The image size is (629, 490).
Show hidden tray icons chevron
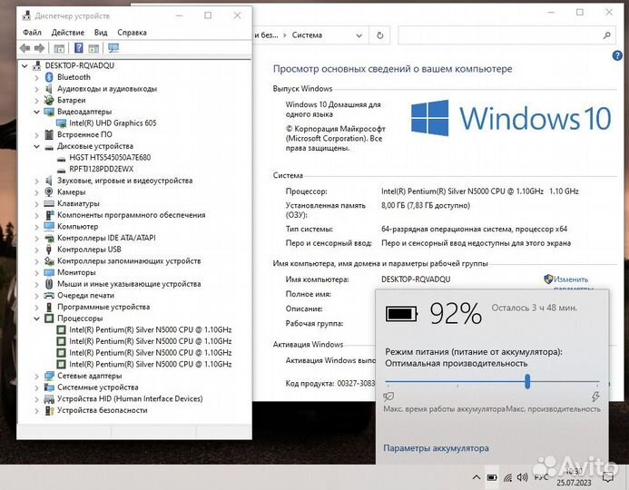477,477
